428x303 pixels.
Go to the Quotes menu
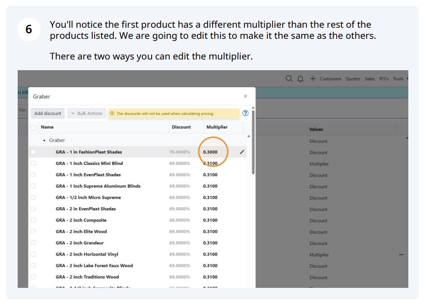point(353,79)
